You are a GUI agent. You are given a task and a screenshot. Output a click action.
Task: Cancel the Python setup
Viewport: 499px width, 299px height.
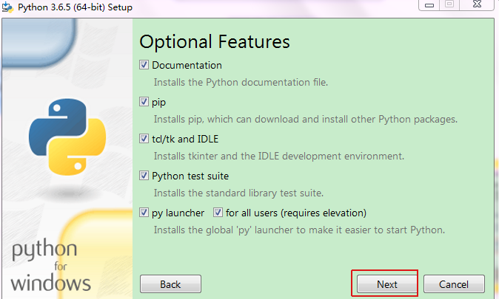(x=454, y=284)
